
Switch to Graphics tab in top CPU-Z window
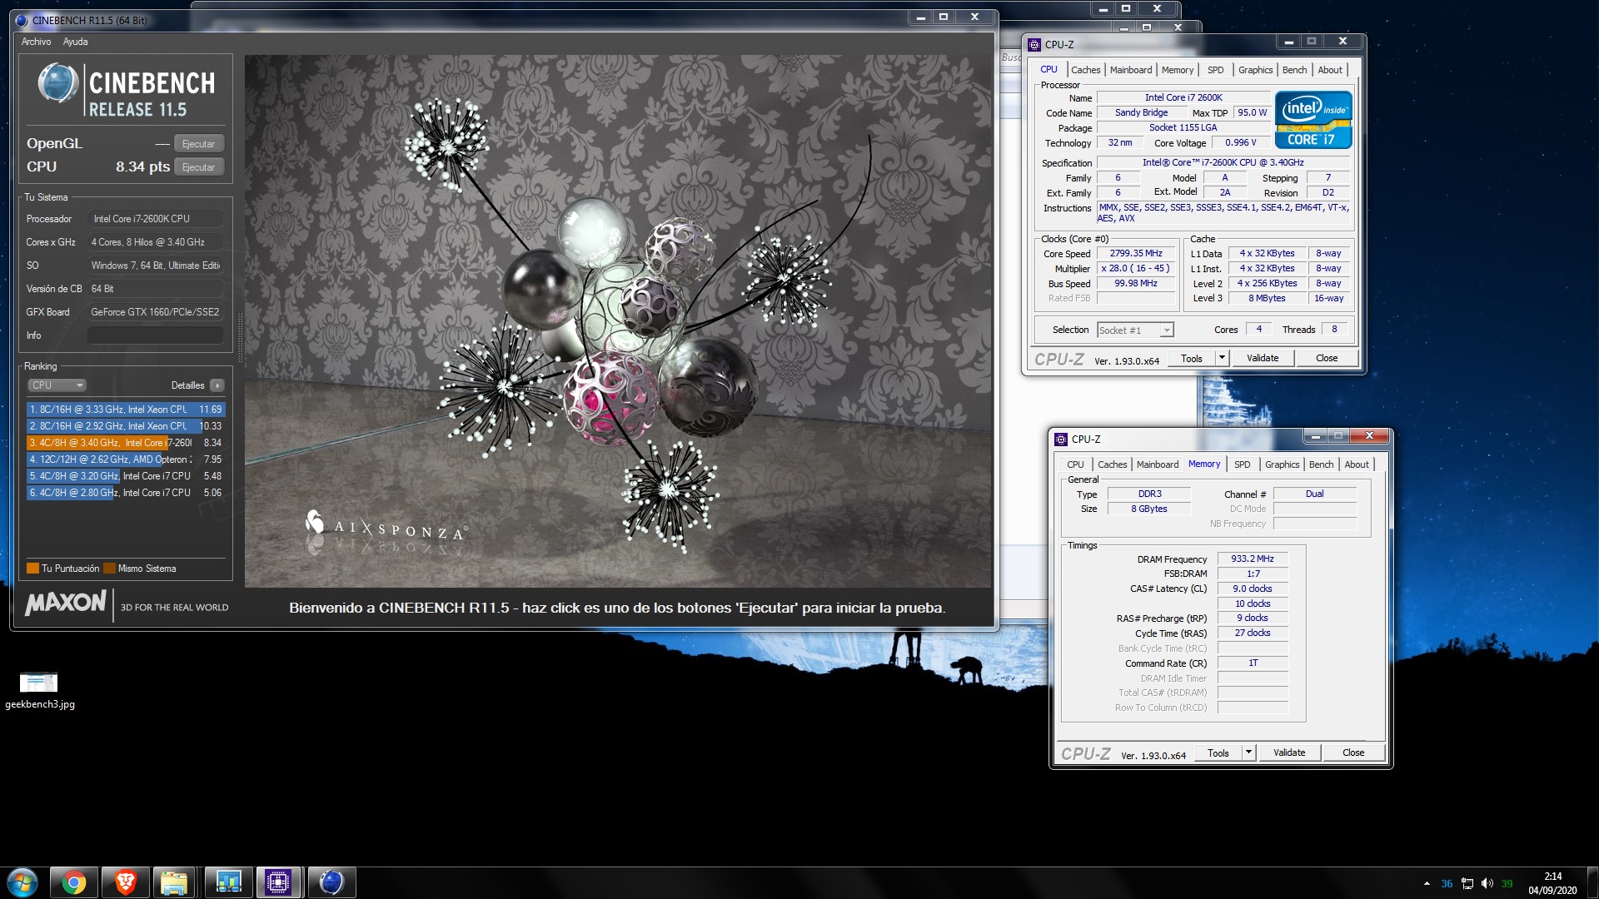1255,70
